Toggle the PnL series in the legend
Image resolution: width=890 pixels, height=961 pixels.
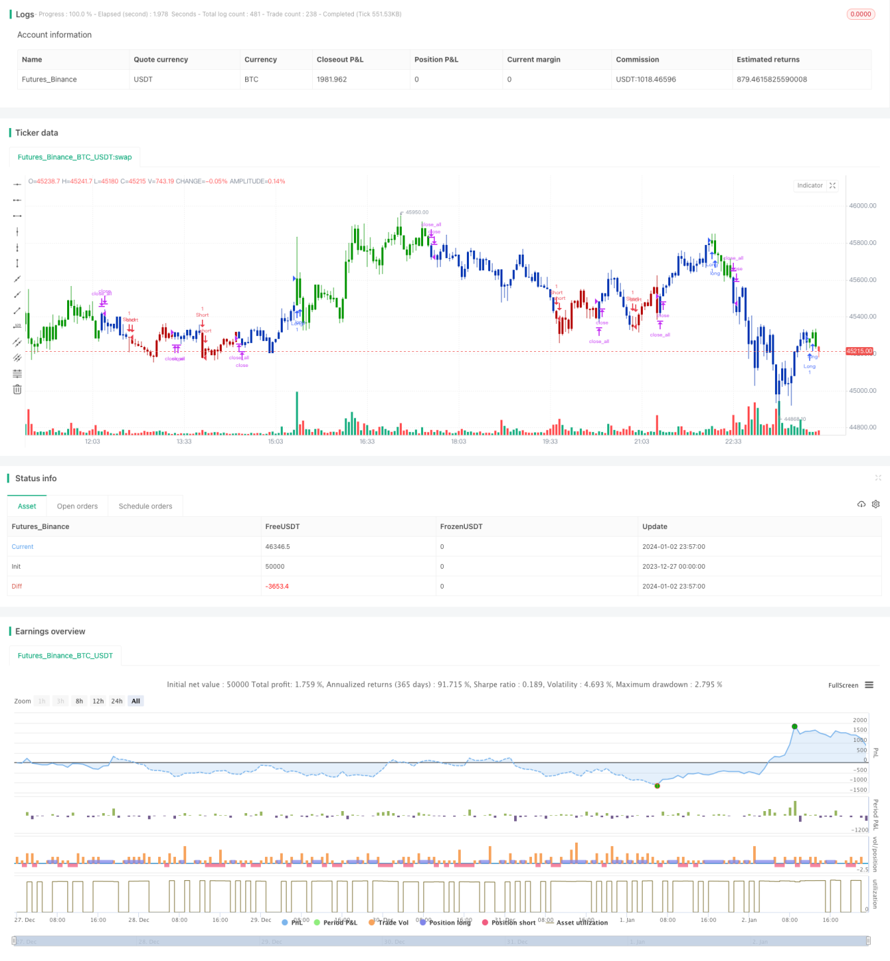(292, 923)
